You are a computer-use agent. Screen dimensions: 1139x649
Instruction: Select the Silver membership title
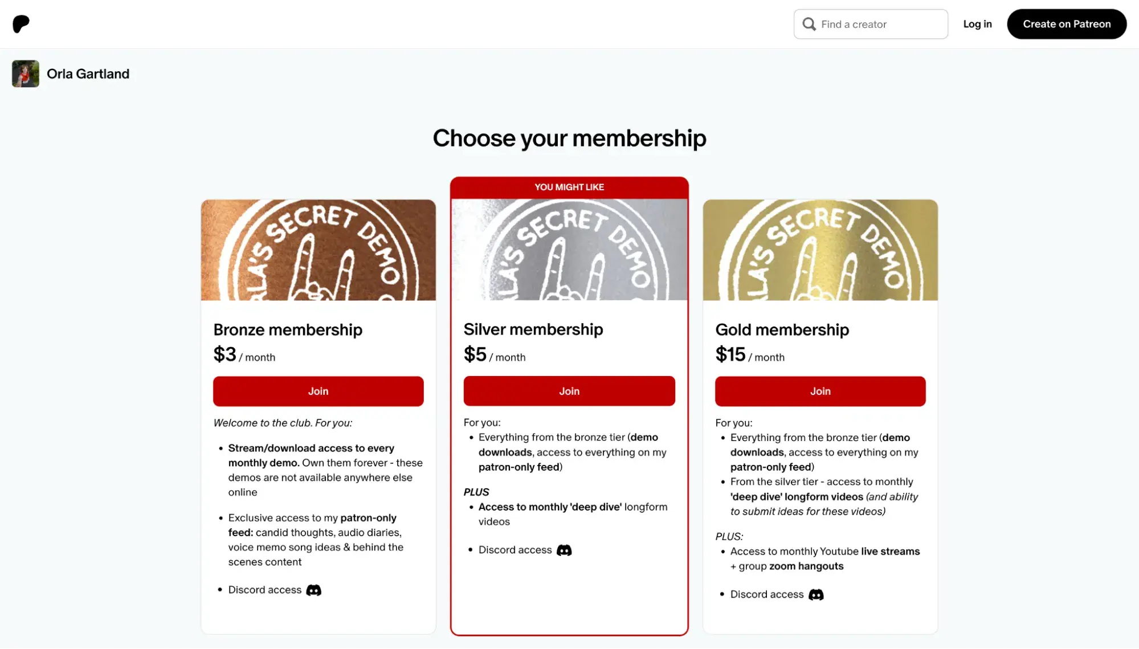(x=533, y=329)
